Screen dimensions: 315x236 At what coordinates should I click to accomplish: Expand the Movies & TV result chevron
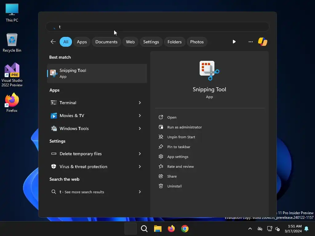[140, 116]
